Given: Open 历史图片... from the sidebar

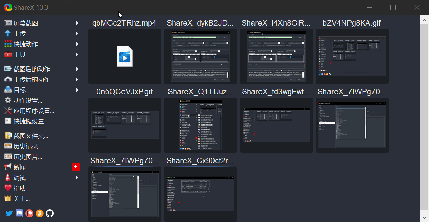Looking at the screenshot, I should click(x=42, y=157).
